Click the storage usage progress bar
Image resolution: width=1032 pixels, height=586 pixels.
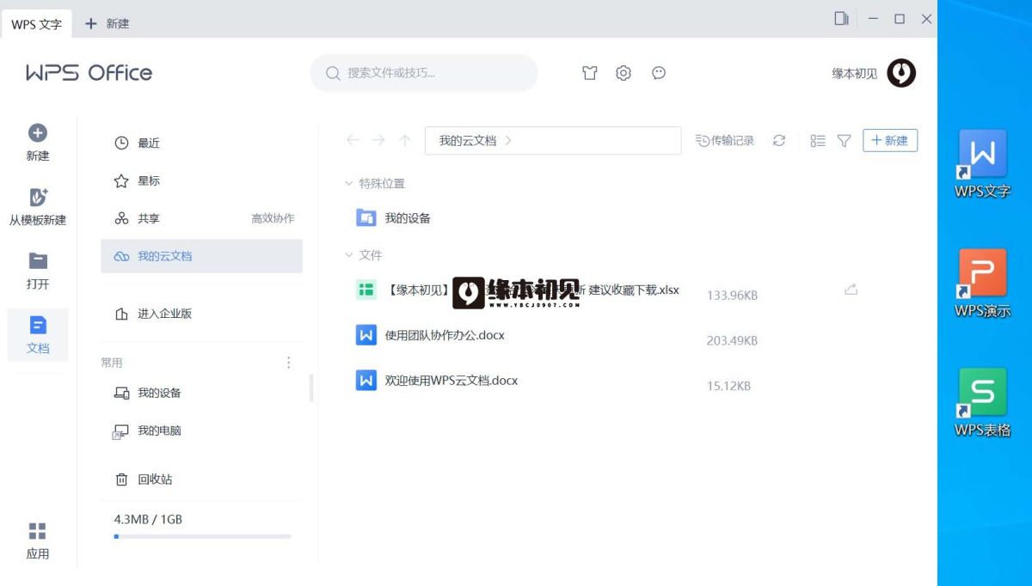(x=202, y=536)
